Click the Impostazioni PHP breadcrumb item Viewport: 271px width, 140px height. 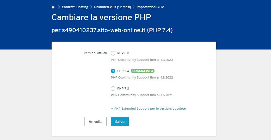click(150, 7)
